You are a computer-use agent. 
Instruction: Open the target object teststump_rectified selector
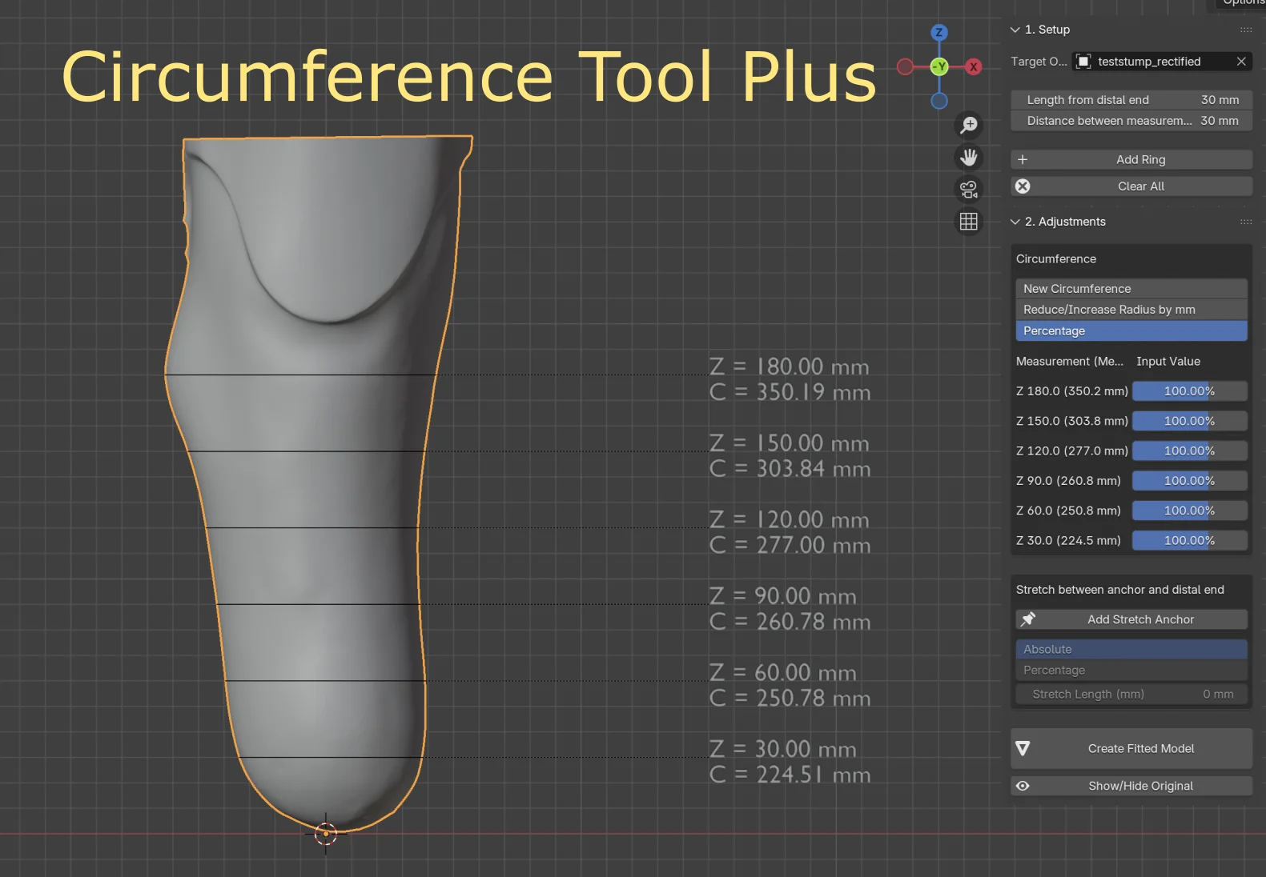click(1153, 62)
